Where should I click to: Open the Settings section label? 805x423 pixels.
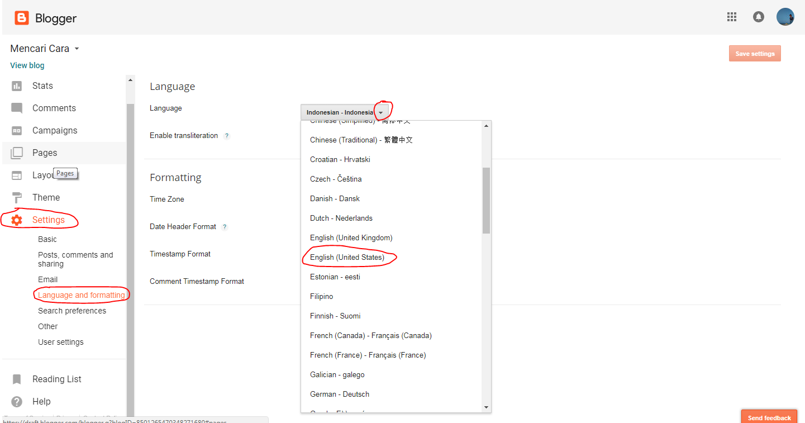click(49, 220)
